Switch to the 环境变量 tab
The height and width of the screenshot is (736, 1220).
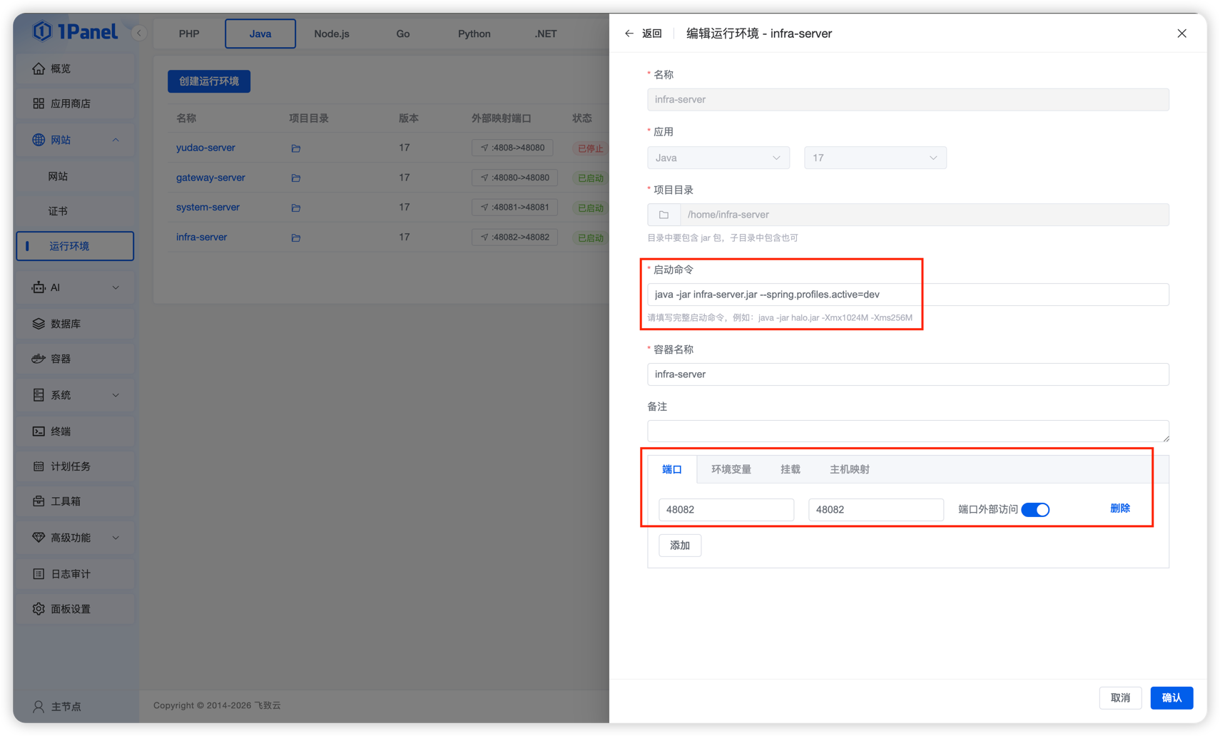pyautogui.click(x=731, y=469)
